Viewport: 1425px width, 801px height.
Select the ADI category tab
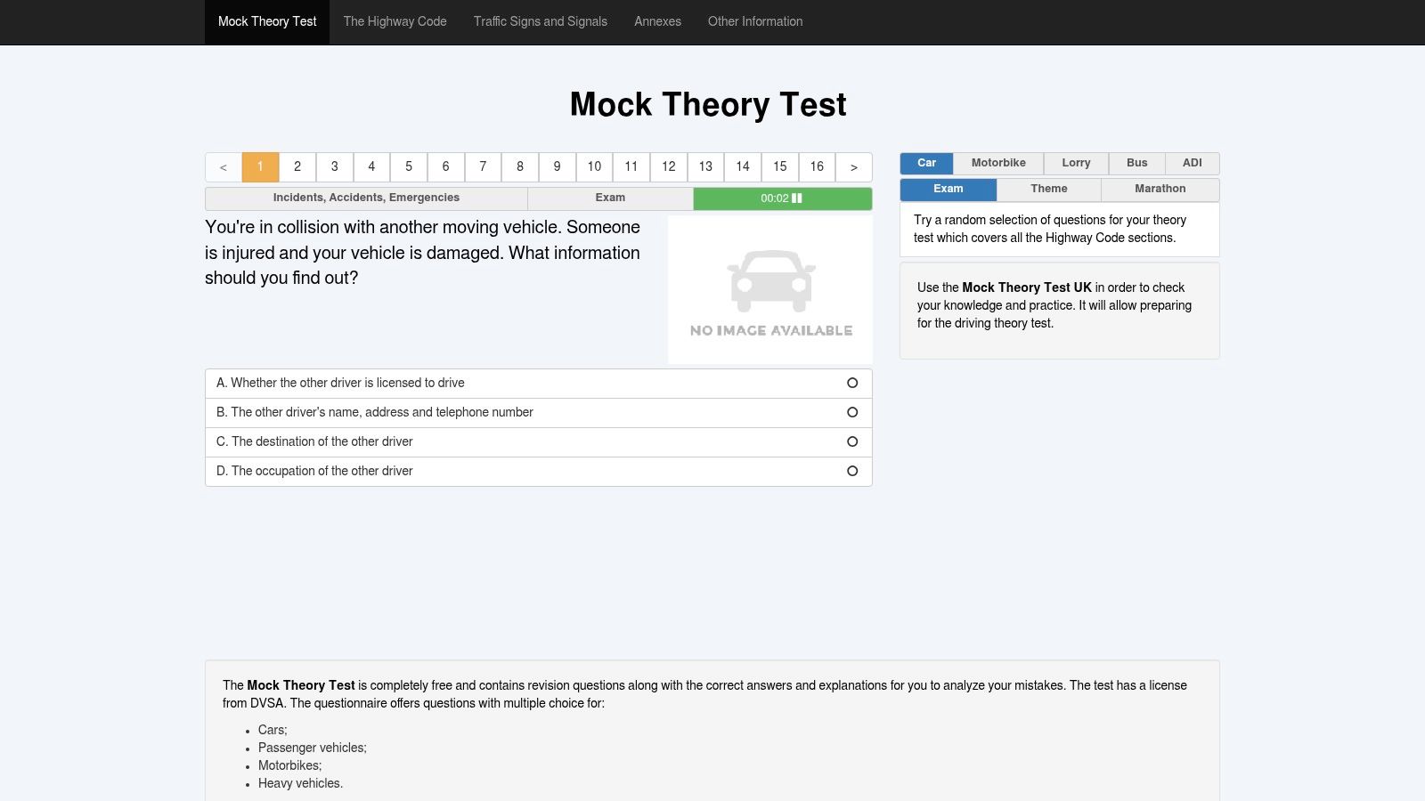pyautogui.click(x=1193, y=164)
